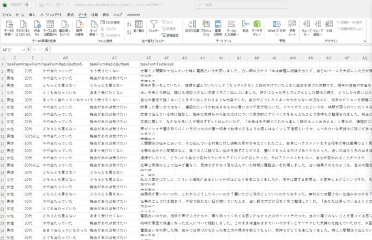Viewport: 372px width, 240px height.
Task: Sort ascending with the A-Z icon
Action: pyautogui.click(x=129, y=24)
